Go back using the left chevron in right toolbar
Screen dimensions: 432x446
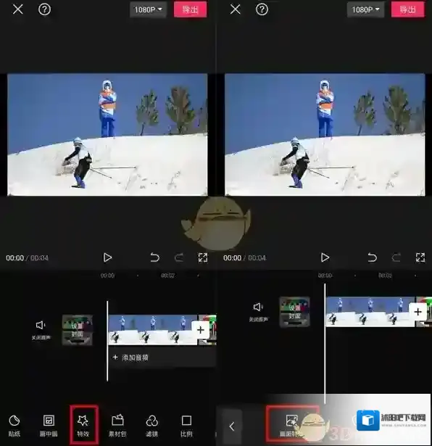232,426
